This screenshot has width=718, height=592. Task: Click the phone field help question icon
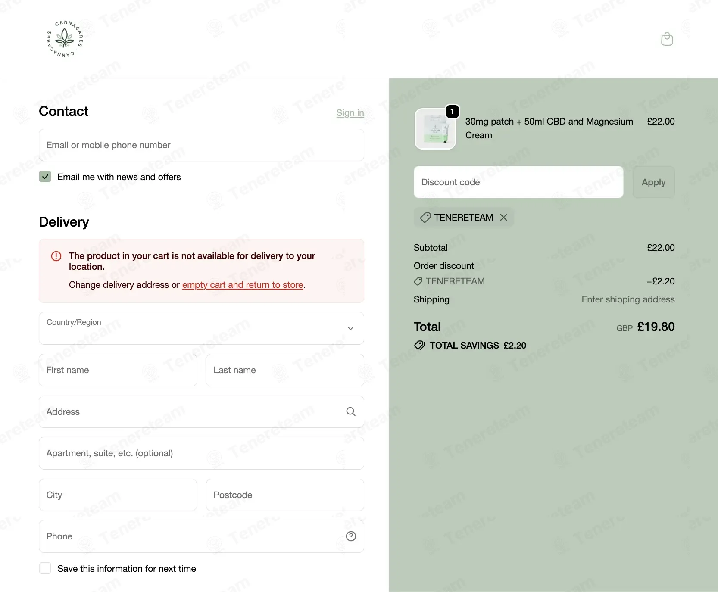click(351, 536)
